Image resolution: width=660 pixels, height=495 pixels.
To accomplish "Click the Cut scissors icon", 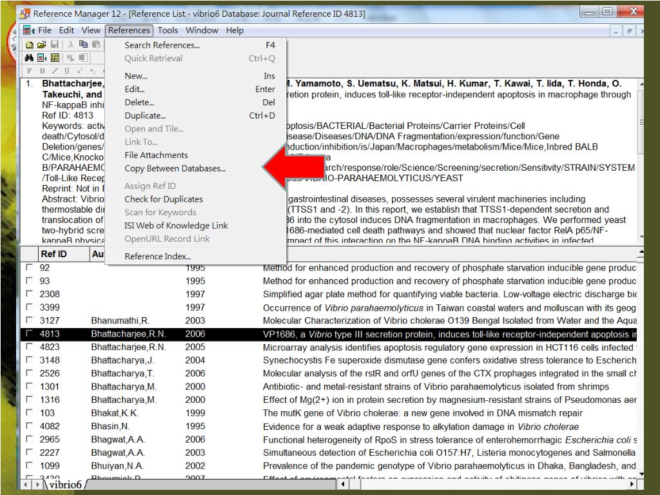I will [x=71, y=44].
